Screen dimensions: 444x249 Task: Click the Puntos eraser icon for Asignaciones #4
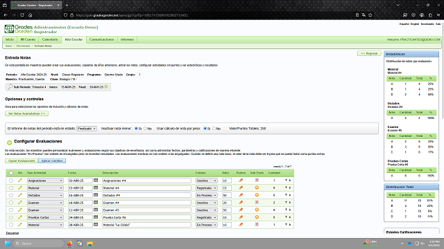point(241,180)
